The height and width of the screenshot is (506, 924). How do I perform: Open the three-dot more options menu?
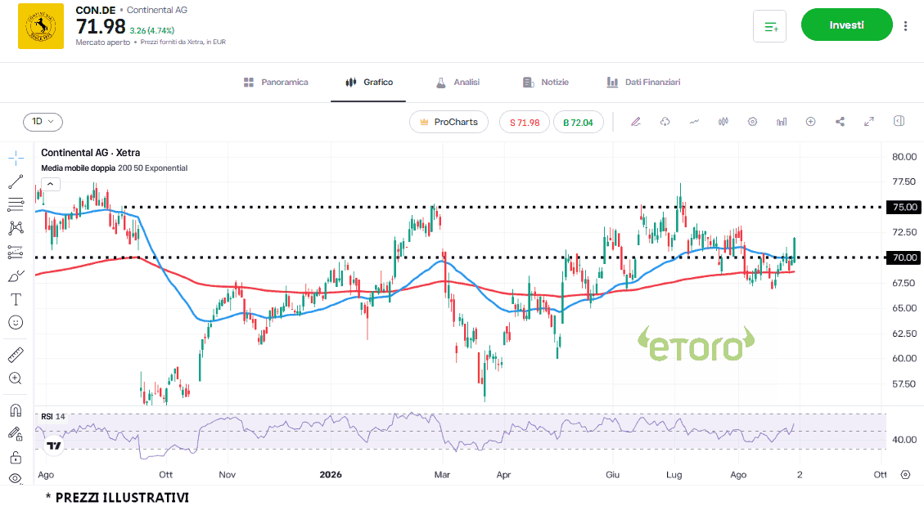tap(906, 25)
